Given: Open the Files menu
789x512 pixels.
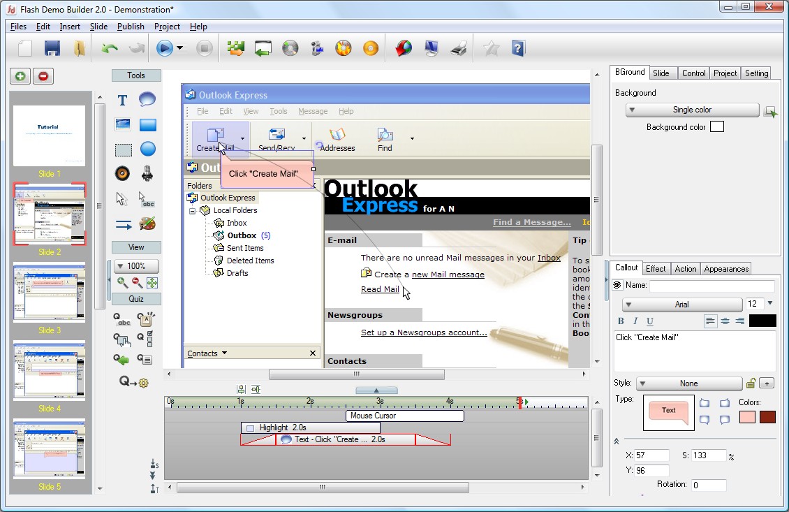Looking at the screenshot, I should click(19, 27).
